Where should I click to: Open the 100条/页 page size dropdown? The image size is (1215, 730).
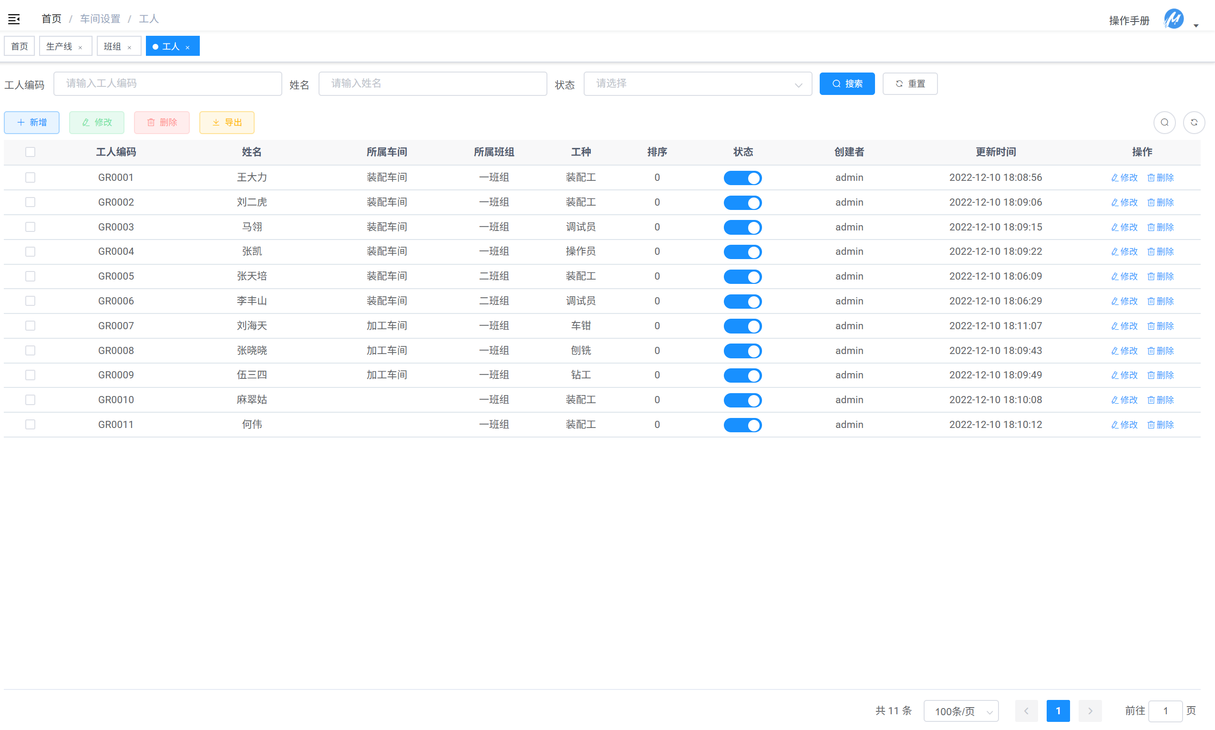(960, 710)
